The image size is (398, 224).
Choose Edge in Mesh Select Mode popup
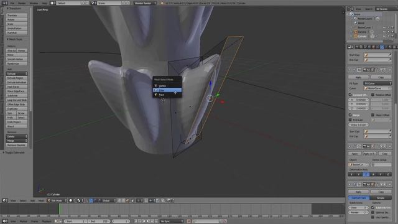[167, 90]
